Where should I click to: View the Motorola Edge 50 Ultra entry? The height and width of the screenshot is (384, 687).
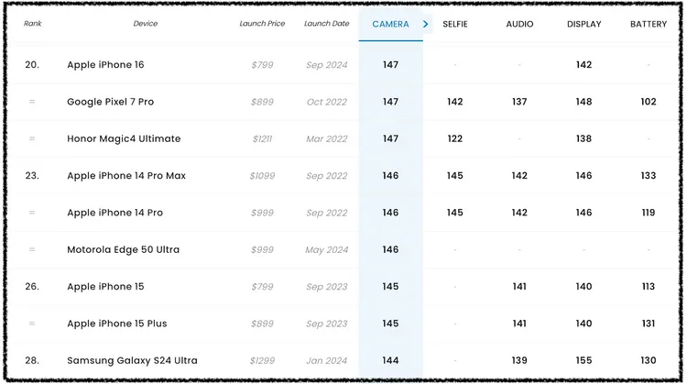(x=123, y=250)
